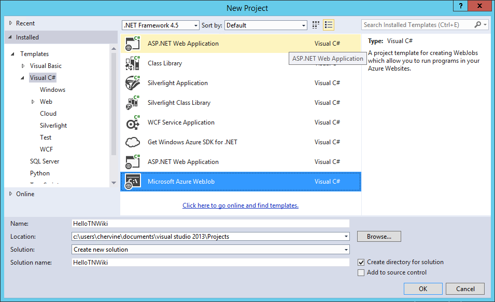
Task: Click the Name input field
Action: pos(210,223)
